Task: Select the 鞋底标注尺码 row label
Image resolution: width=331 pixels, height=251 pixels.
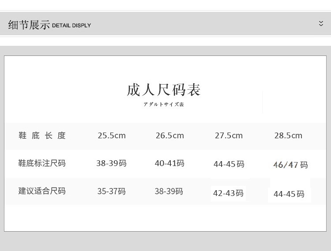Action: pyautogui.click(x=42, y=163)
